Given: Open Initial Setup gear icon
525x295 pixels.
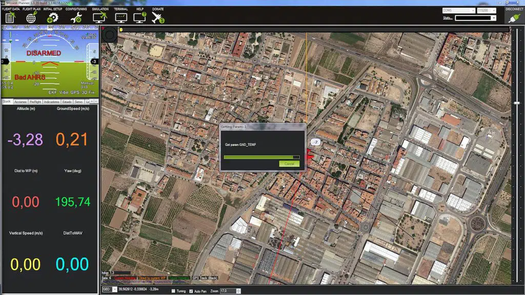Looking at the screenshot, I should coord(52,17).
